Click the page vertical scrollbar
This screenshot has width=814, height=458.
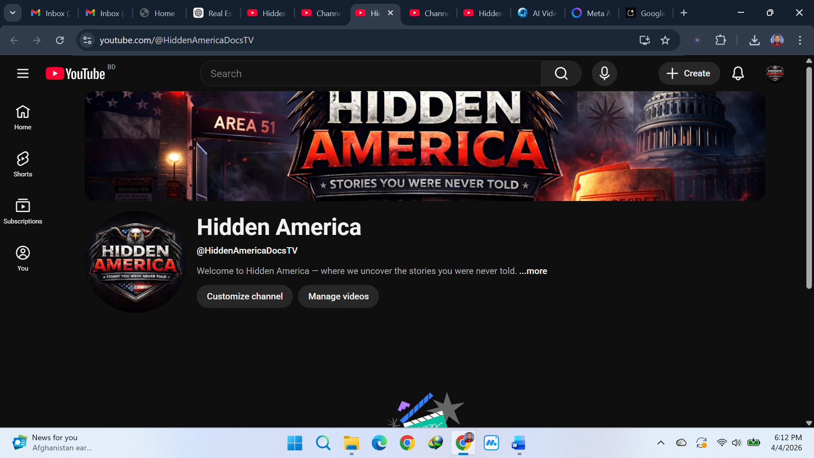(809, 178)
